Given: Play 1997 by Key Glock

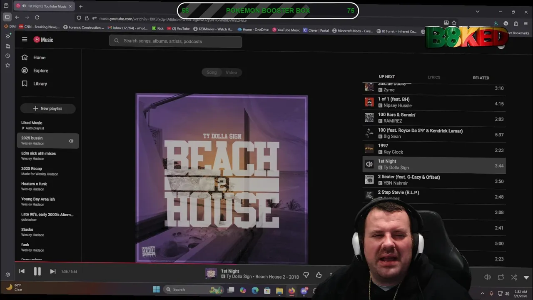Looking at the screenshot, I should click(x=434, y=149).
